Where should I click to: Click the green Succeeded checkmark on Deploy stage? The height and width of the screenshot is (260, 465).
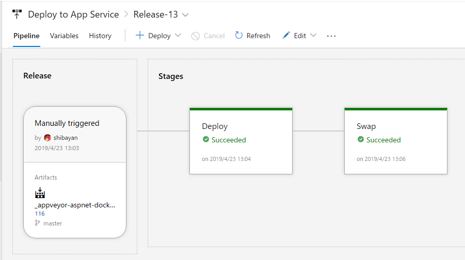point(205,140)
